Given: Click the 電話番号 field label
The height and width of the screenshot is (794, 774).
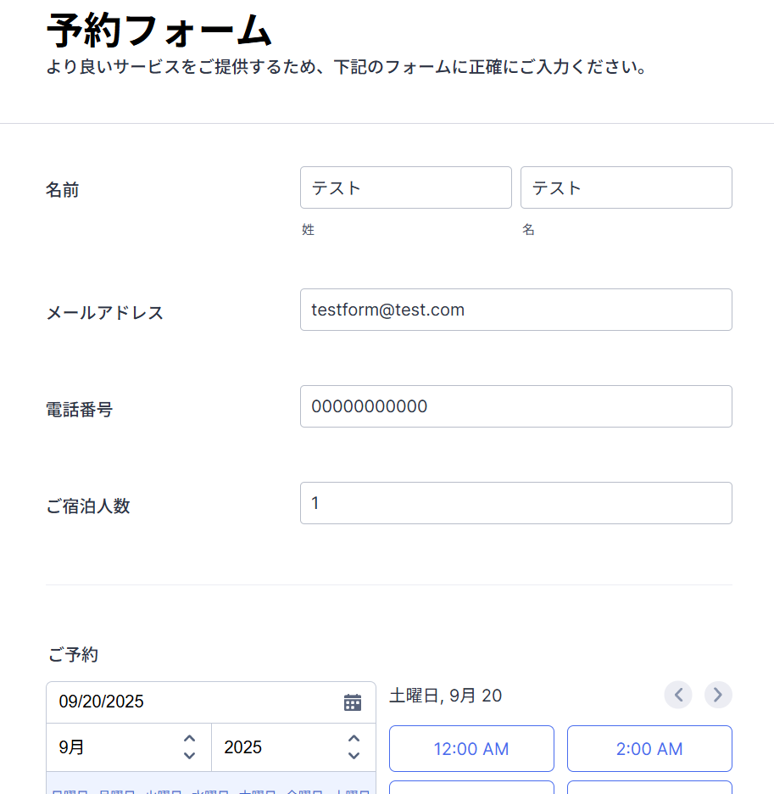Looking at the screenshot, I should pyautogui.click(x=80, y=410).
